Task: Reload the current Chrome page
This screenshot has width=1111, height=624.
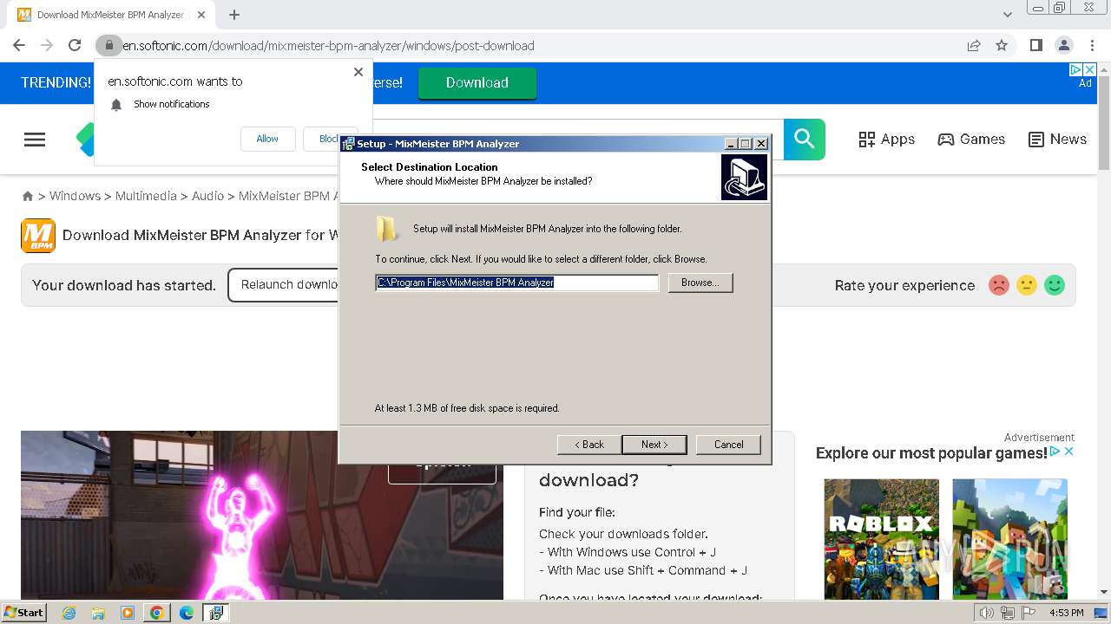Action: click(75, 45)
